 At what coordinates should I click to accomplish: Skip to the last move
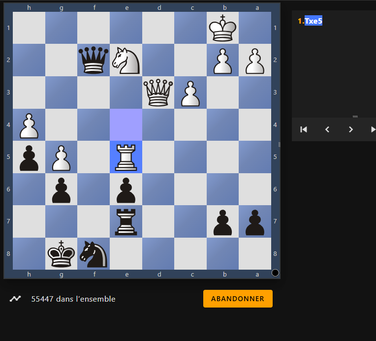[x=373, y=129]
